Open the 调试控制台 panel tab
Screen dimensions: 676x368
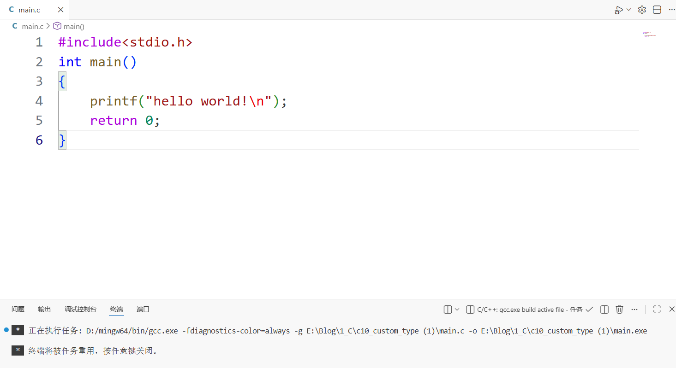[80, 309]
